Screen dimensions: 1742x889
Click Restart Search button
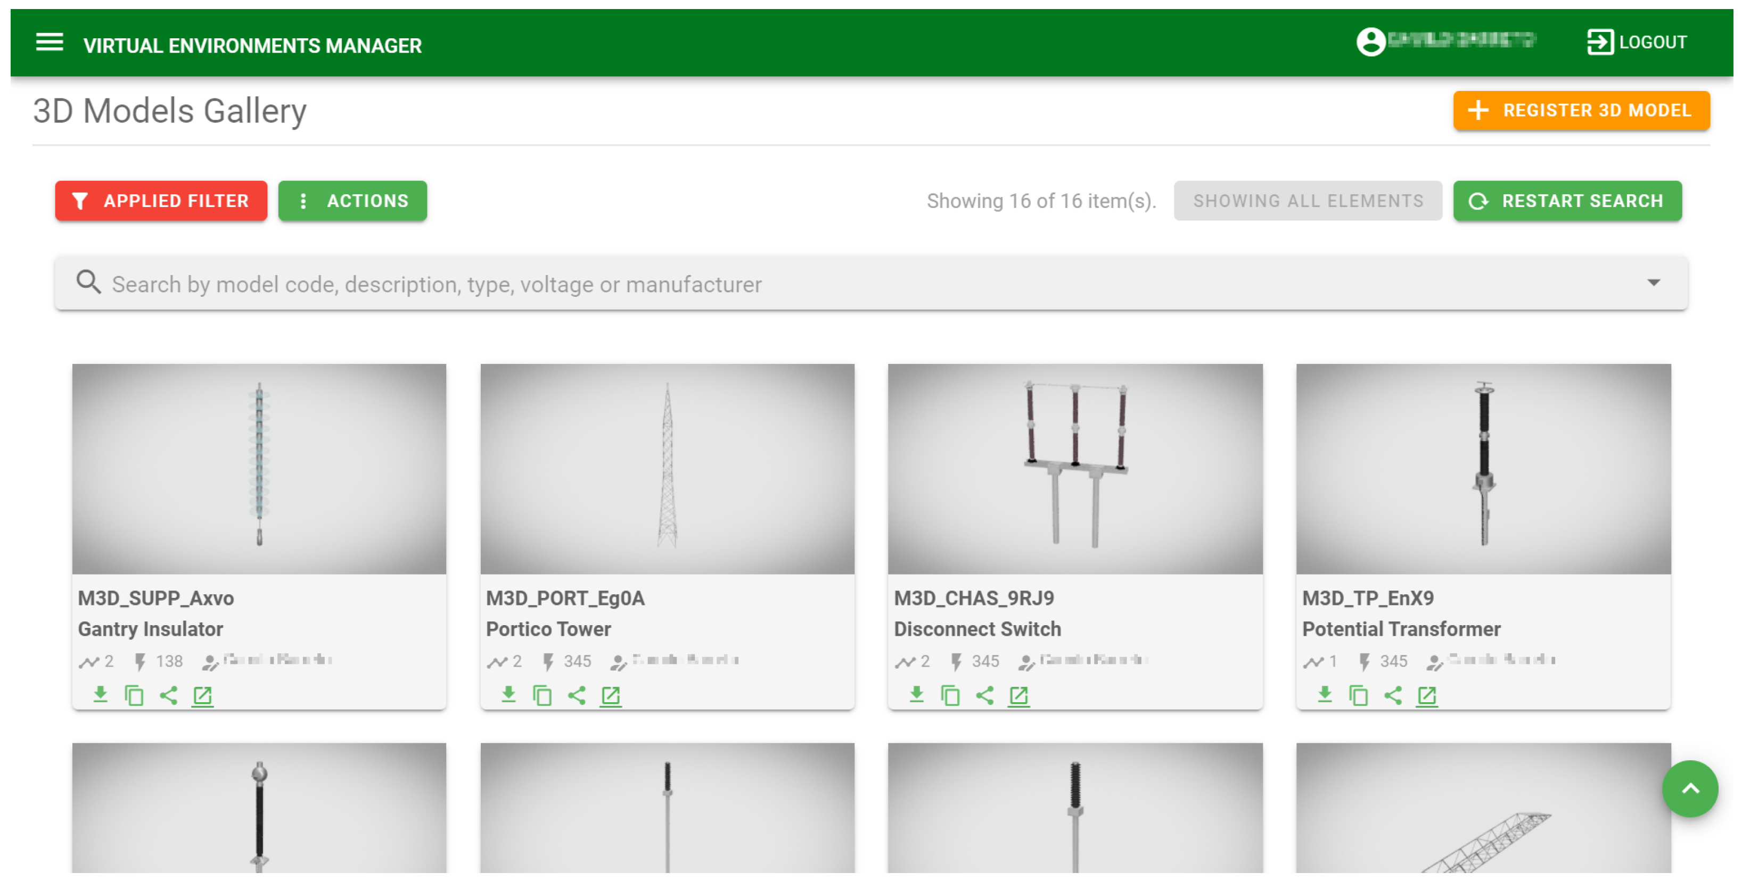point(1566,201)
